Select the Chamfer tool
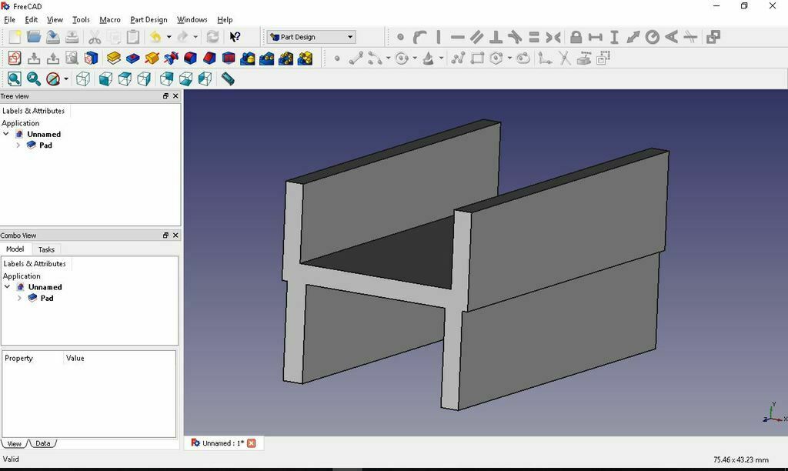The height and width of the screenshot is (471, 788). 210,58
